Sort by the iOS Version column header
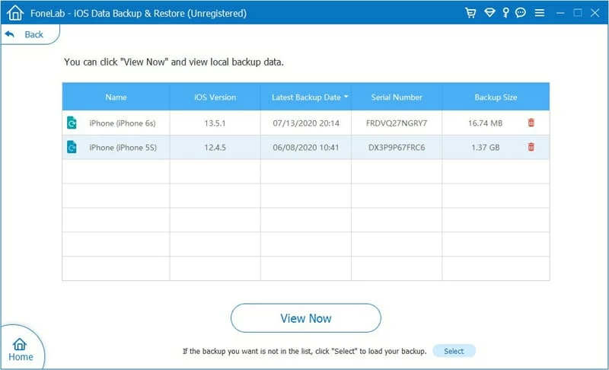Viewport: 609px width, 370px height. pyautogui.click(x=215, y=97)
